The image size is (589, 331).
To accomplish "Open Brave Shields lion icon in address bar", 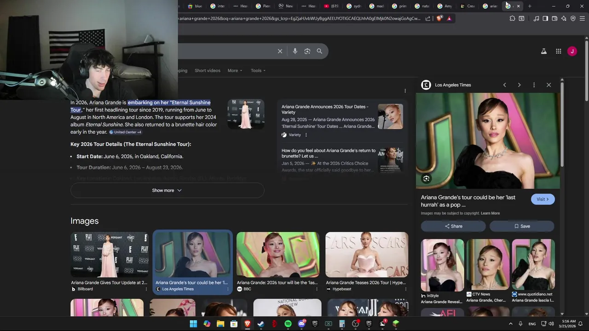I will point(439,18).
